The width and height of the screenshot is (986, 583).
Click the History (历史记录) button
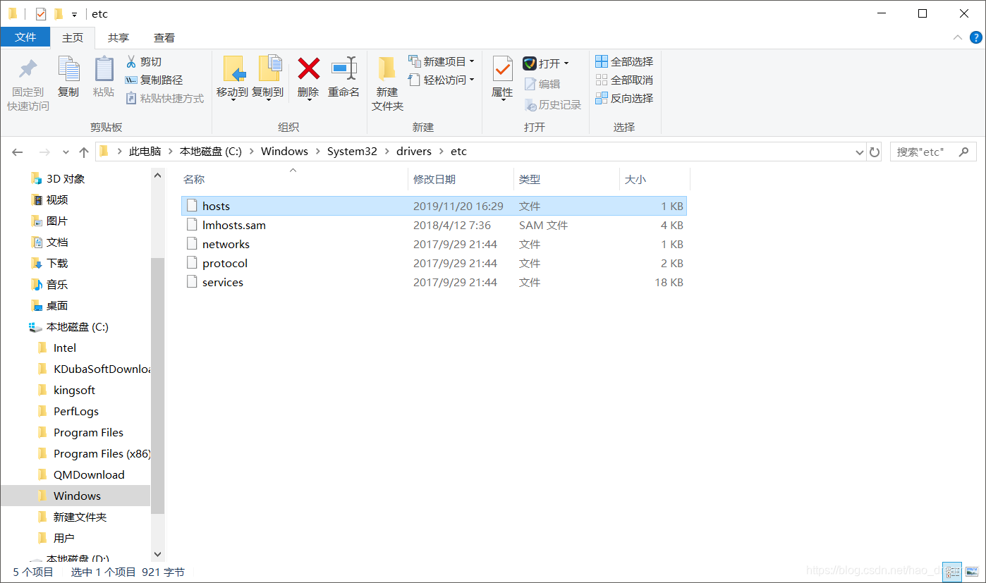[553, 105]
